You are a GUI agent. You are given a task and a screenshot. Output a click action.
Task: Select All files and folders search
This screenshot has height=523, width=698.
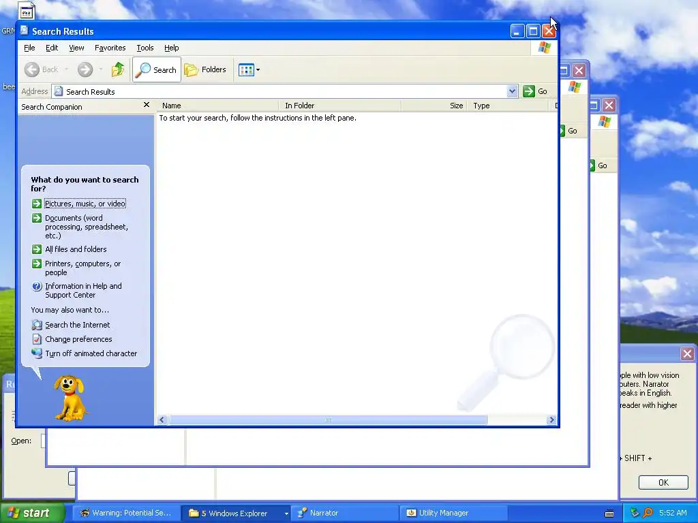coord(76,249)
